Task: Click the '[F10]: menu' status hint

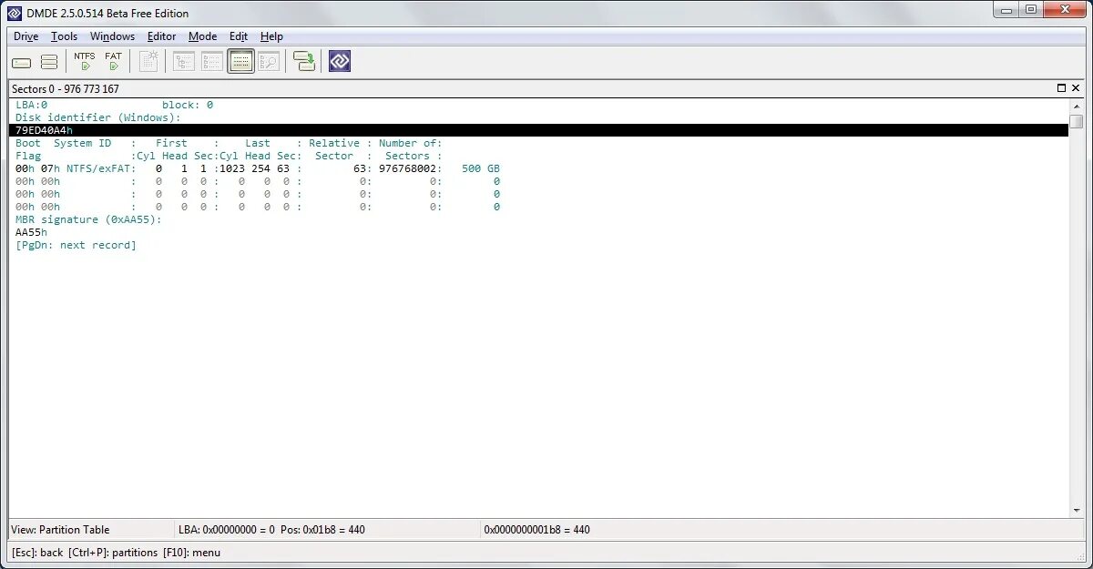Action: tap(191, 553)
